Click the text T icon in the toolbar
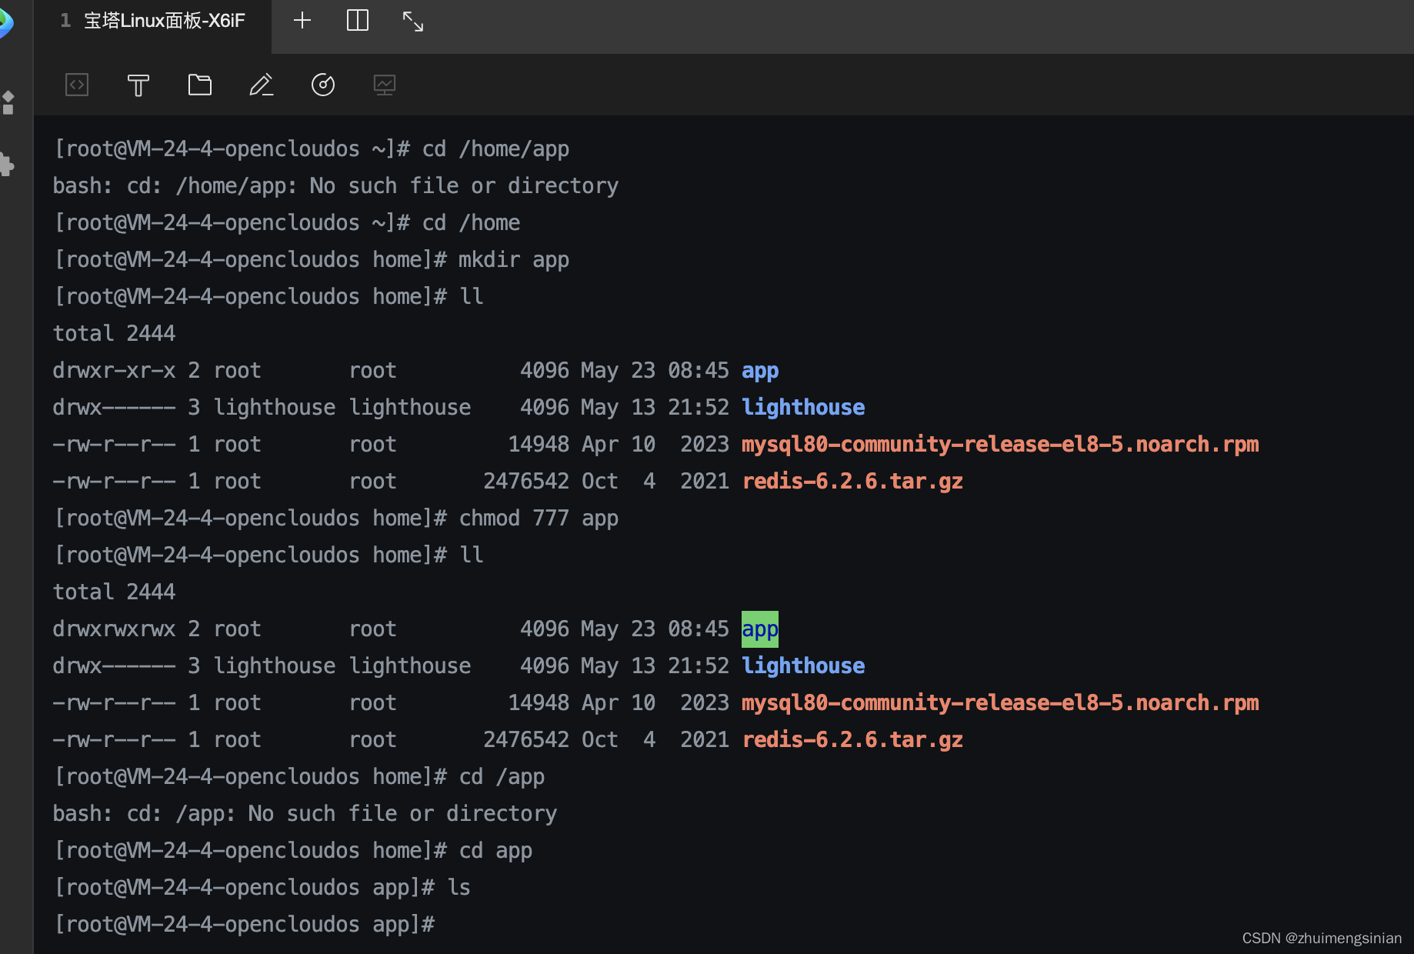1414x954 pixels. 138,85
